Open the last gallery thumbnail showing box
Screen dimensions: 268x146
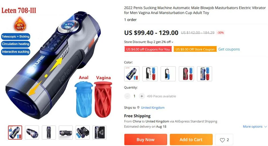[x=99, y=133]
